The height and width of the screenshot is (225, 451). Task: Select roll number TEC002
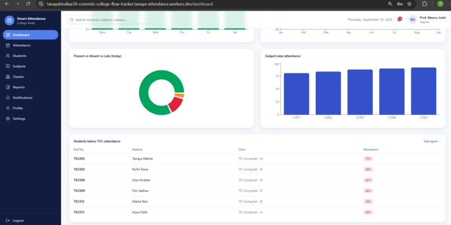(79, 159)
